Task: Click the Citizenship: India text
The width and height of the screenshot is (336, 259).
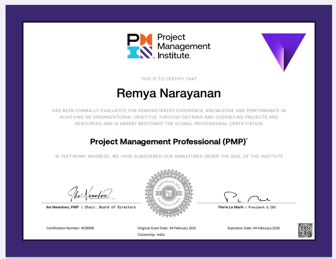Action: (151, 235)
